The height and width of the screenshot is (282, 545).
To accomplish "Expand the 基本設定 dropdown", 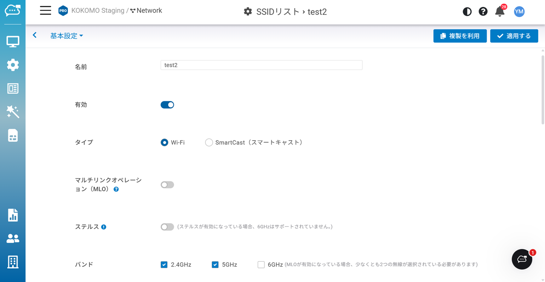I will 66,36.
